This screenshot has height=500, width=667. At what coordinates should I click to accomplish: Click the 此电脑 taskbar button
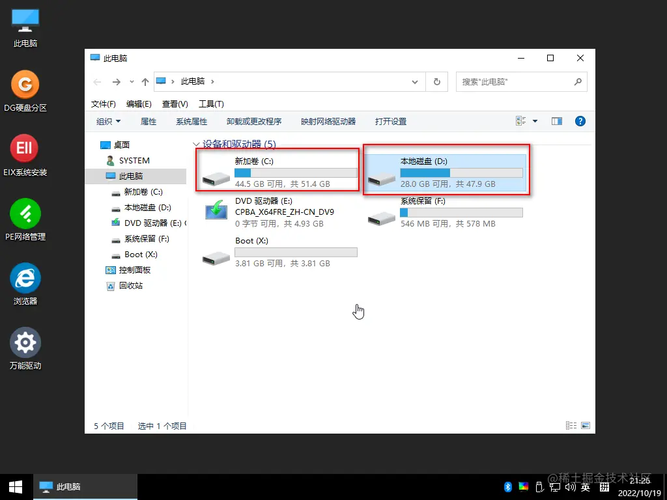coord(85,487)
